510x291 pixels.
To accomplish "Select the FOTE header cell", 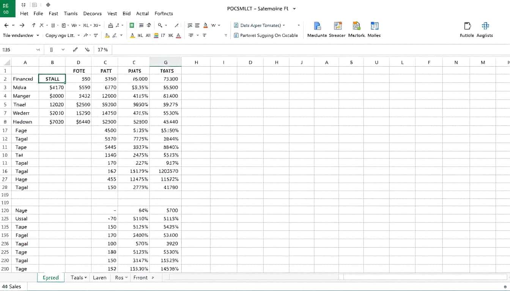I will [79, 71].
